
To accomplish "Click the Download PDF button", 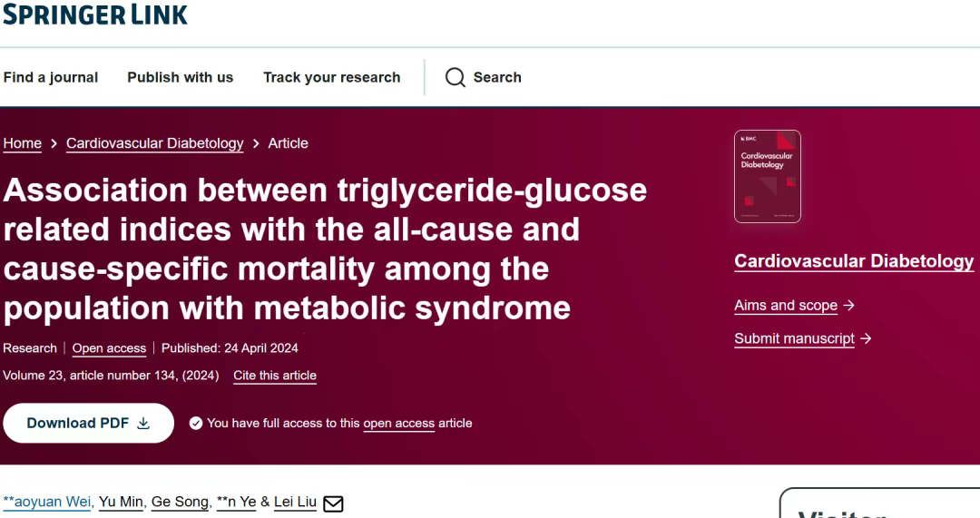I will pos(88,423).
